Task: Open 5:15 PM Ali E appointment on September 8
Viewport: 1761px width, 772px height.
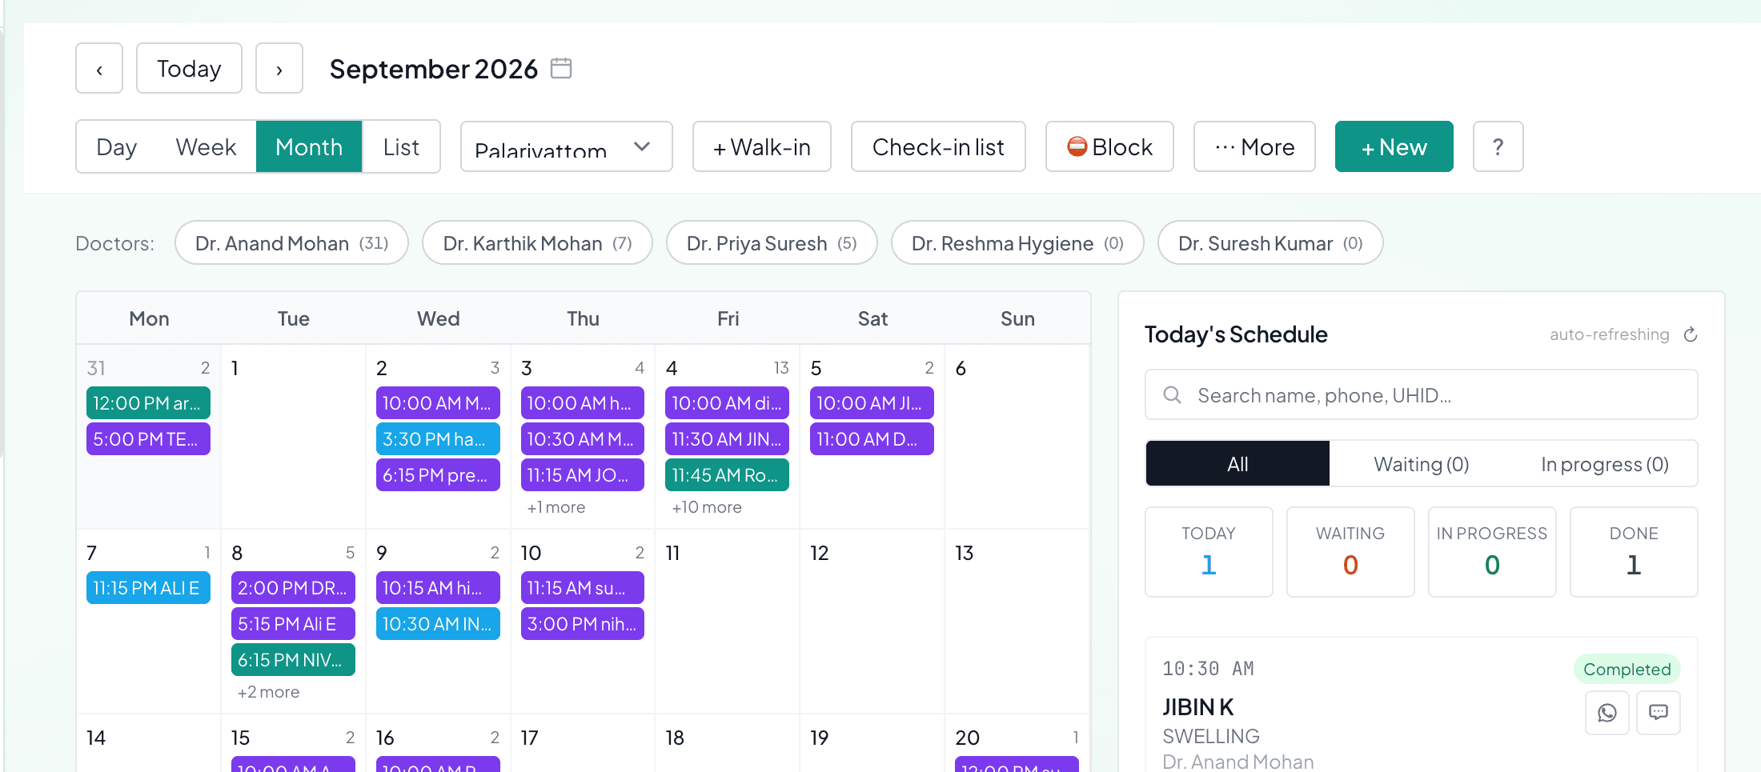Action: [293, 624]
